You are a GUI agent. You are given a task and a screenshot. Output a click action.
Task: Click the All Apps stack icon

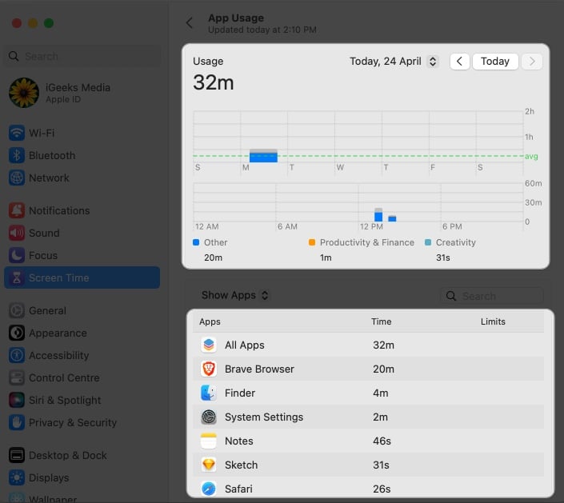tap(209, 345)
